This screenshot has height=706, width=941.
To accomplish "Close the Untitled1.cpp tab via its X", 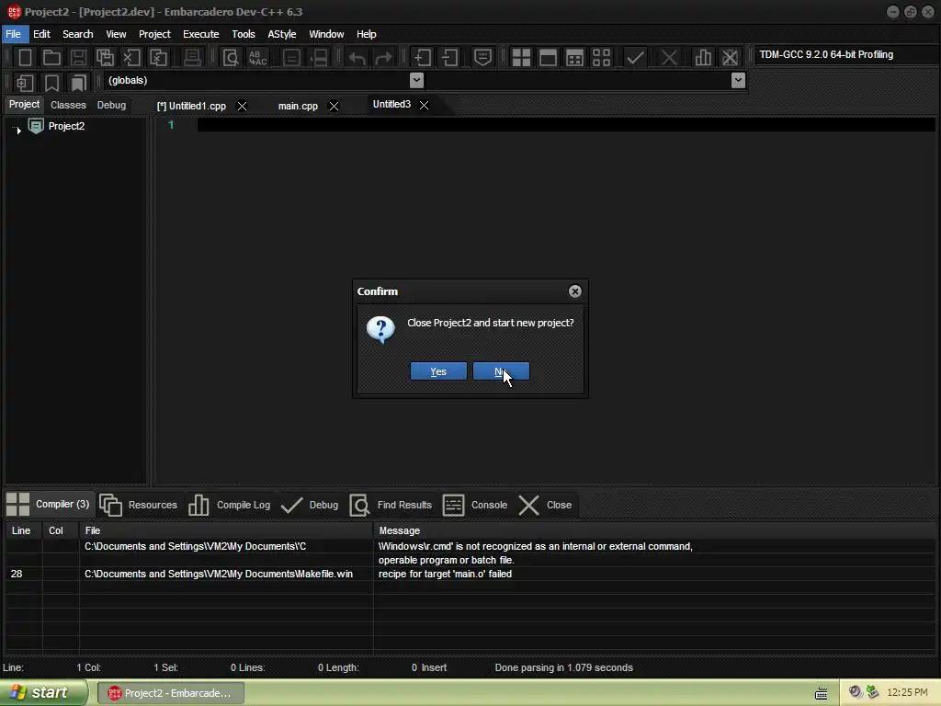I will (x=242, y=107).
